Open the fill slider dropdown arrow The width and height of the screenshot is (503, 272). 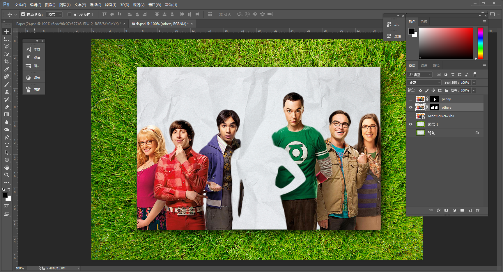click(474, 90)
